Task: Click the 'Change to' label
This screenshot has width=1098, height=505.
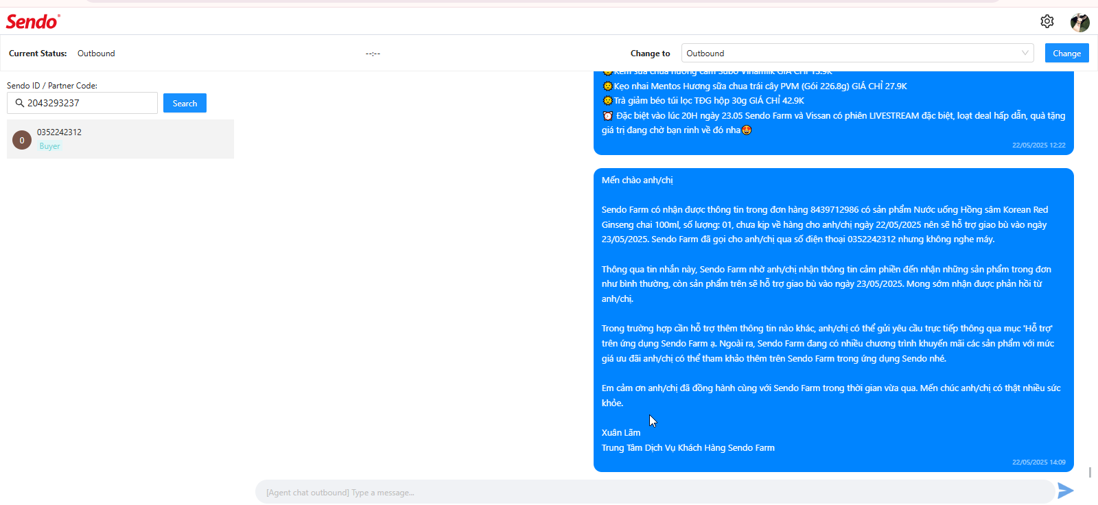Action: [650, 54]
